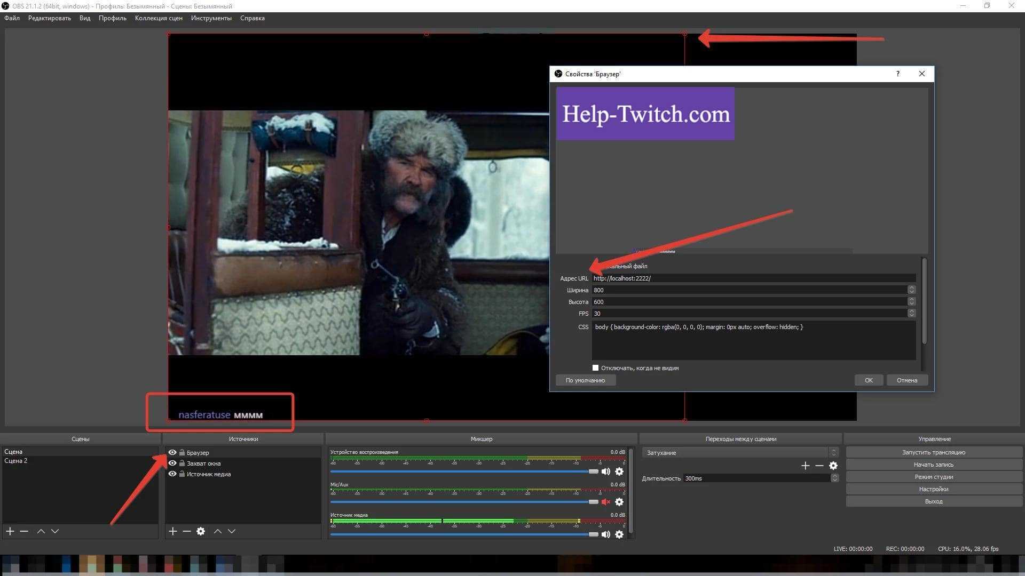Screen dimensions: 1025x576
Task: Confirm dialog with OK button
Action: click(869, 380)
